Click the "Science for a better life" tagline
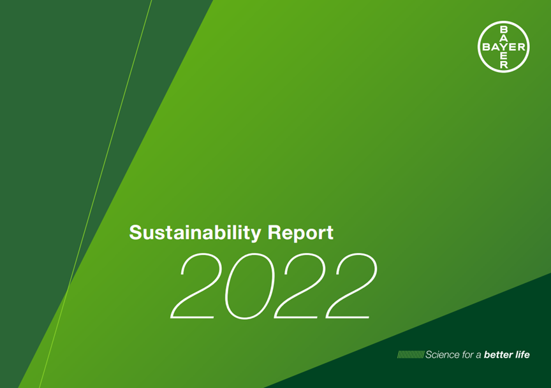Image resolution: width=551 pixels, height=388 pixels. pyautogui.click(x=477, y=355)
